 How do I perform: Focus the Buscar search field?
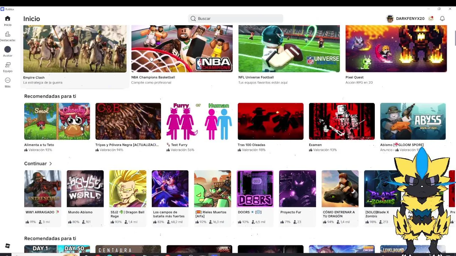tap(235, 18)
